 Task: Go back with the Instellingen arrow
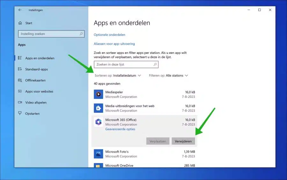[x=20, y=10]
